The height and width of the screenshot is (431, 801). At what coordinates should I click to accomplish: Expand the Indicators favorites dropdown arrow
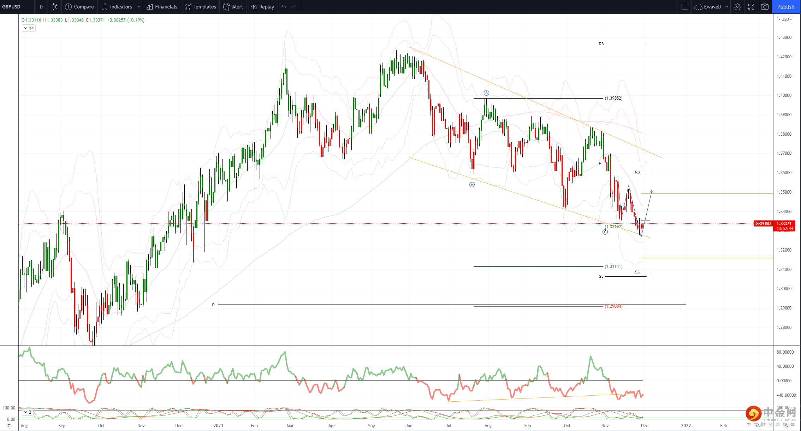139,7
